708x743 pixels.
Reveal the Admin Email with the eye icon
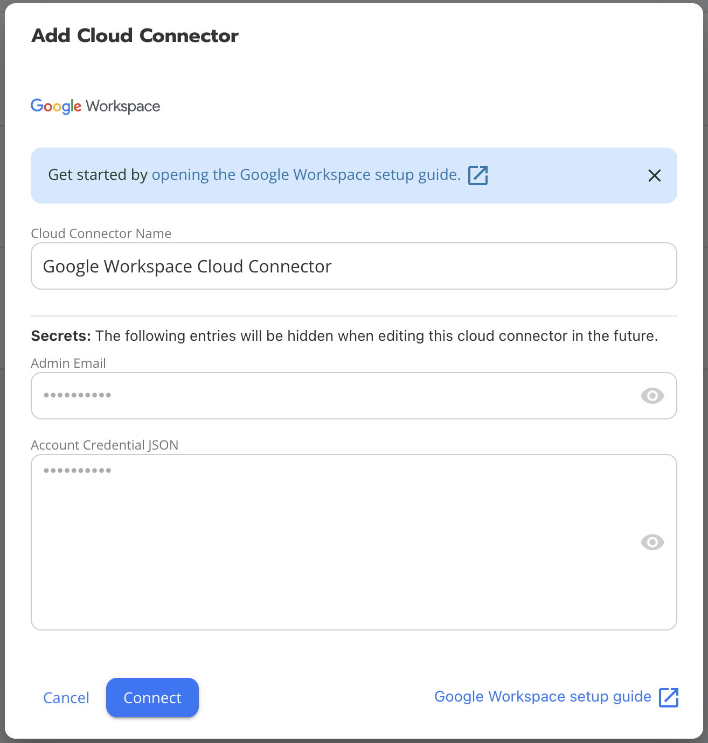[x=652, y=396]
